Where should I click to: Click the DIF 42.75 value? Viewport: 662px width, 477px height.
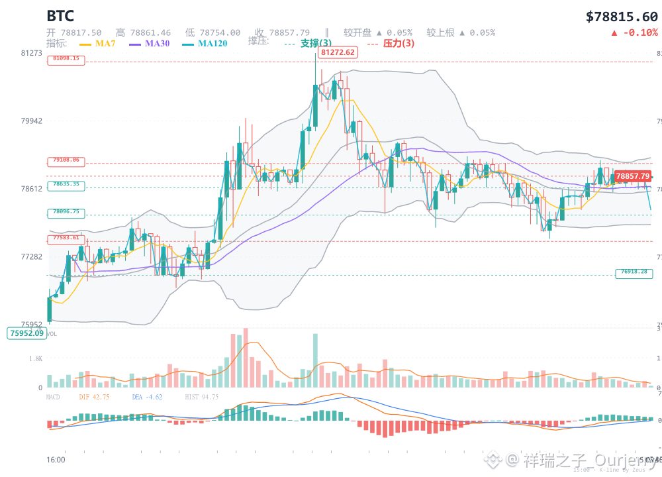pos(94,397)
